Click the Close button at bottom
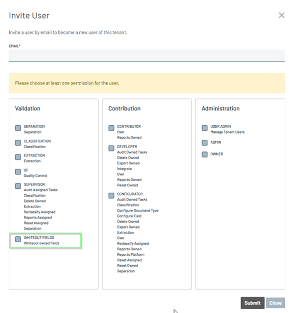 pyautogui.click(x=275, y=303)
